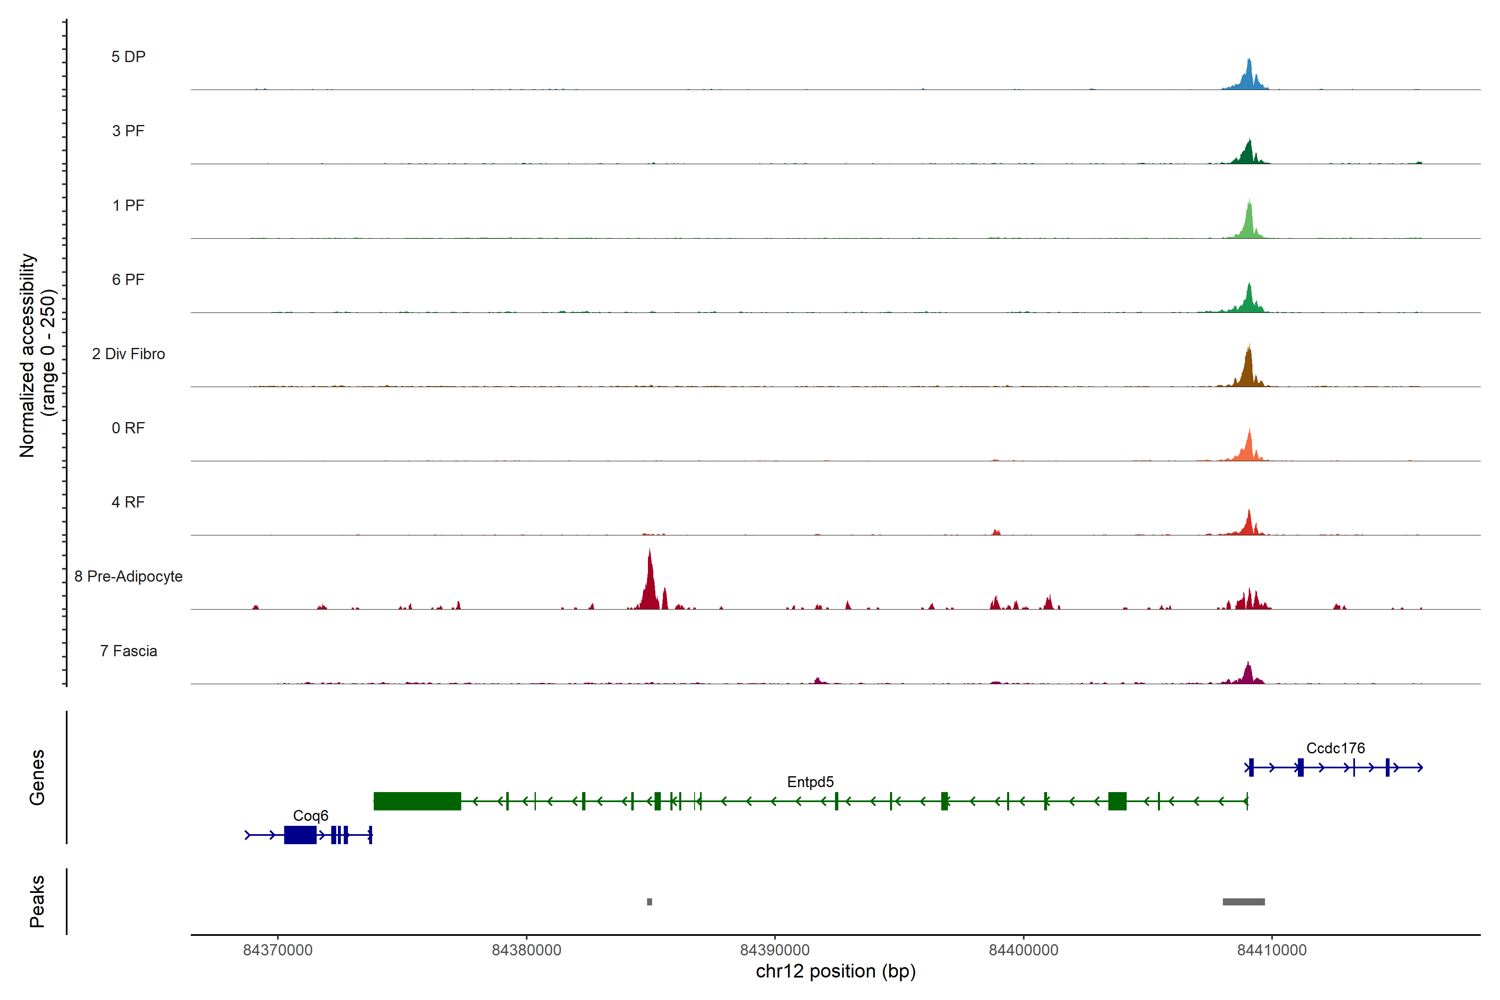Click the large green Entpd5 exon block
The width and height of the screenshot is (1500, 1000).
pos(417,801)
